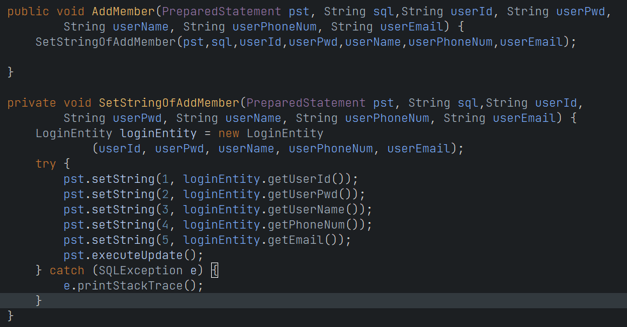Image resolution: width=627 pixels, height=327 pixels.
Task: Click userId in the LoginEntity constructor arguments
Action: click(120, 149)
